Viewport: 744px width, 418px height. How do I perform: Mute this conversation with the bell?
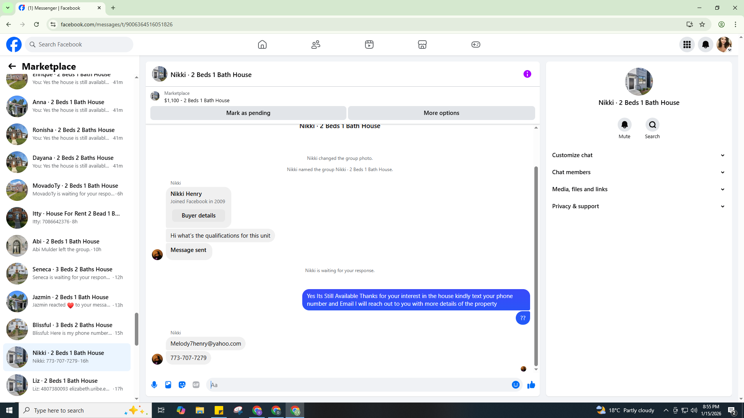click(x=624, y=125)
